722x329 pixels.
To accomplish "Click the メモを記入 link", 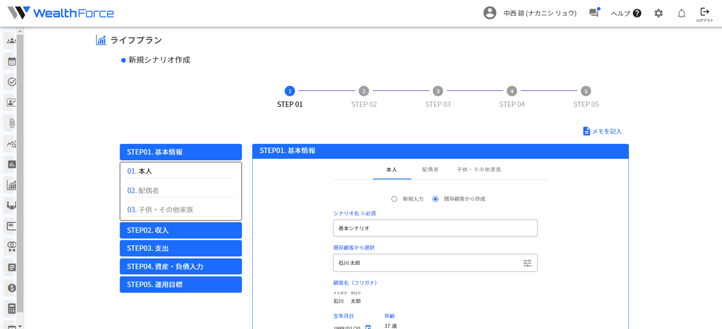I will pyautogui.click(x=602, y=131).
